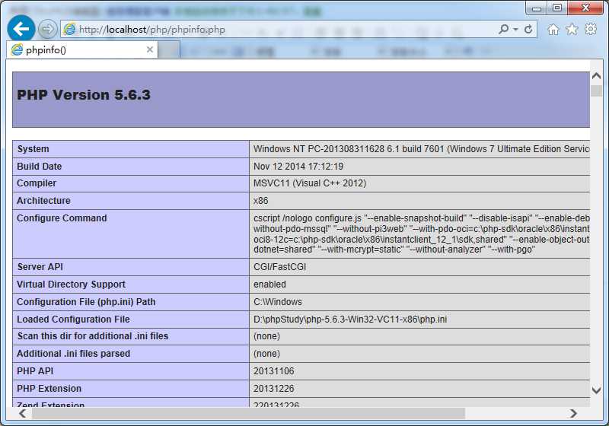Minimize the browser window

click(537, 8)
